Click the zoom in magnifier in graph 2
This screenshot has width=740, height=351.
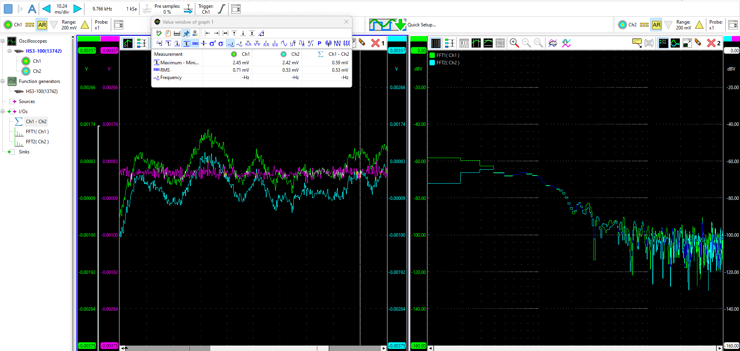coord(514,43)
